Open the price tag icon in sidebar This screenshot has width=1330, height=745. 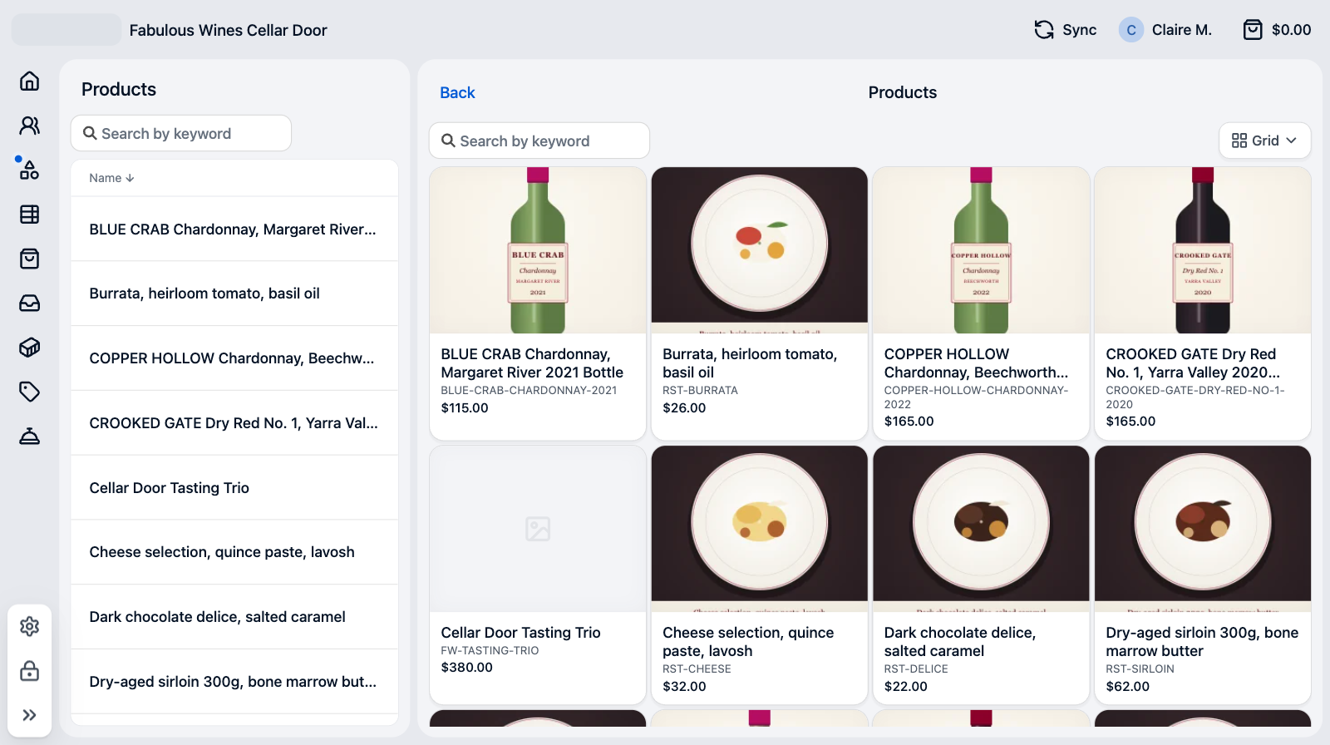pyautogui.click(x=30, y=392)
